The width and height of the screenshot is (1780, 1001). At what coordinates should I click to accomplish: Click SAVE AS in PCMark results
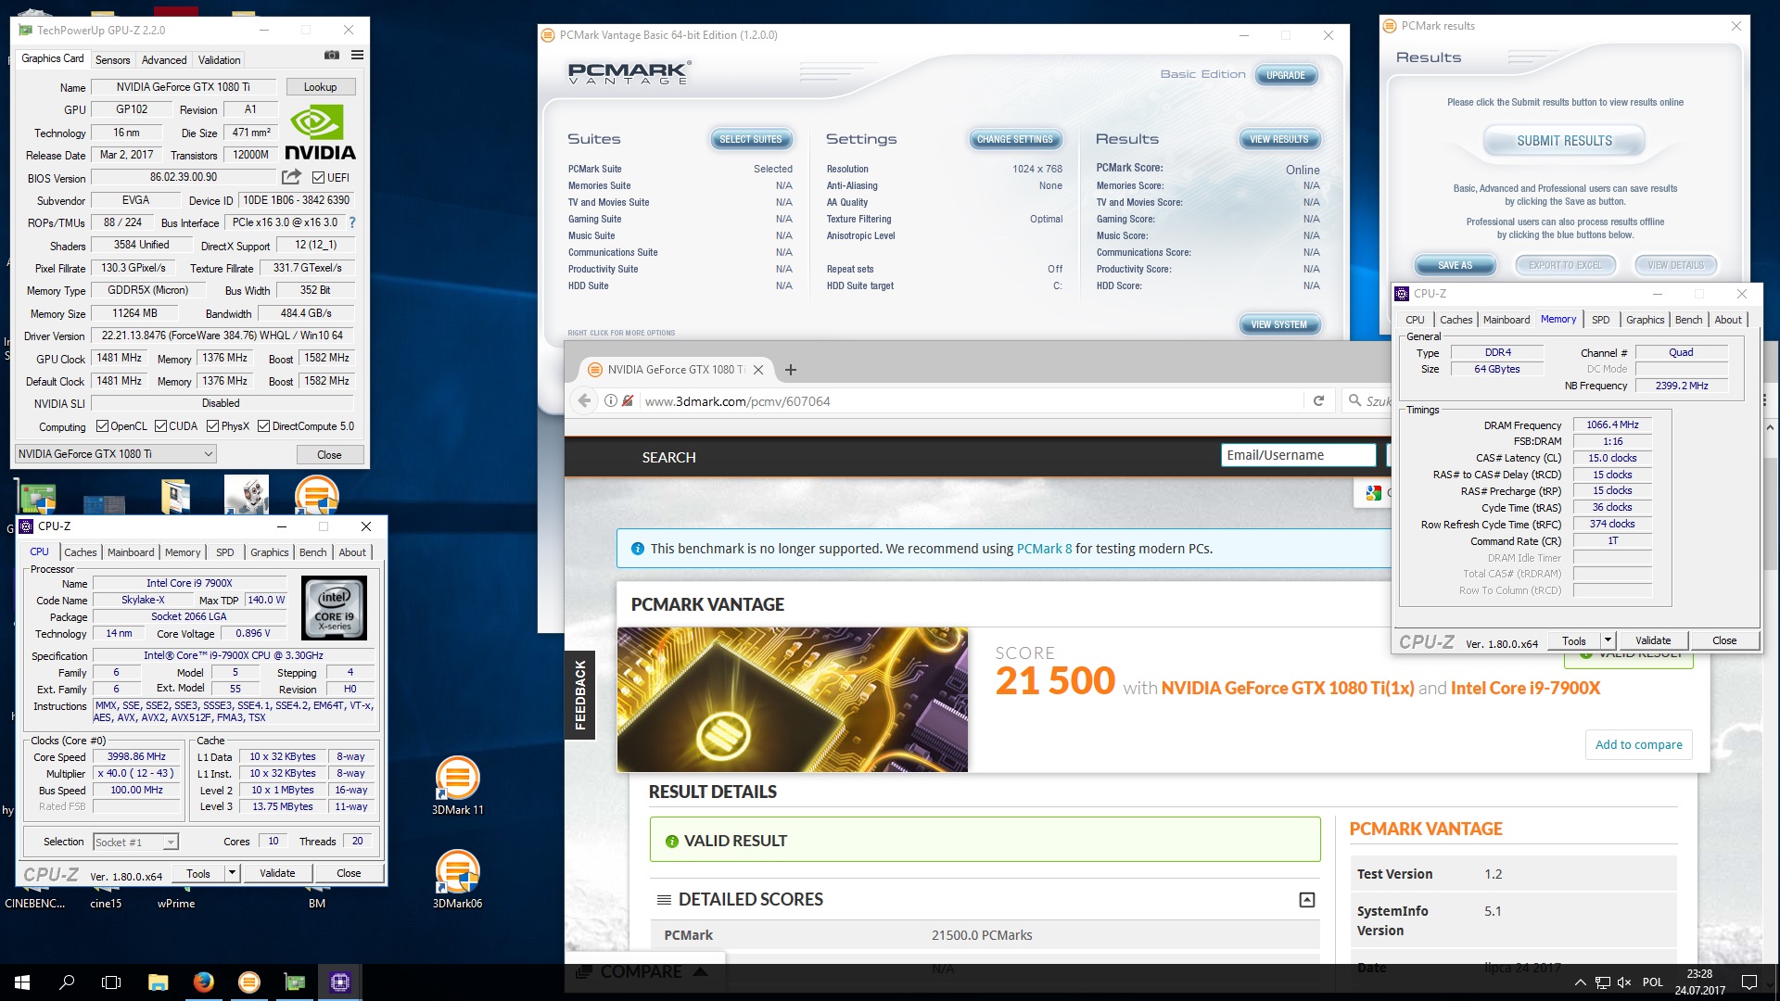(x=1455, y=265)
